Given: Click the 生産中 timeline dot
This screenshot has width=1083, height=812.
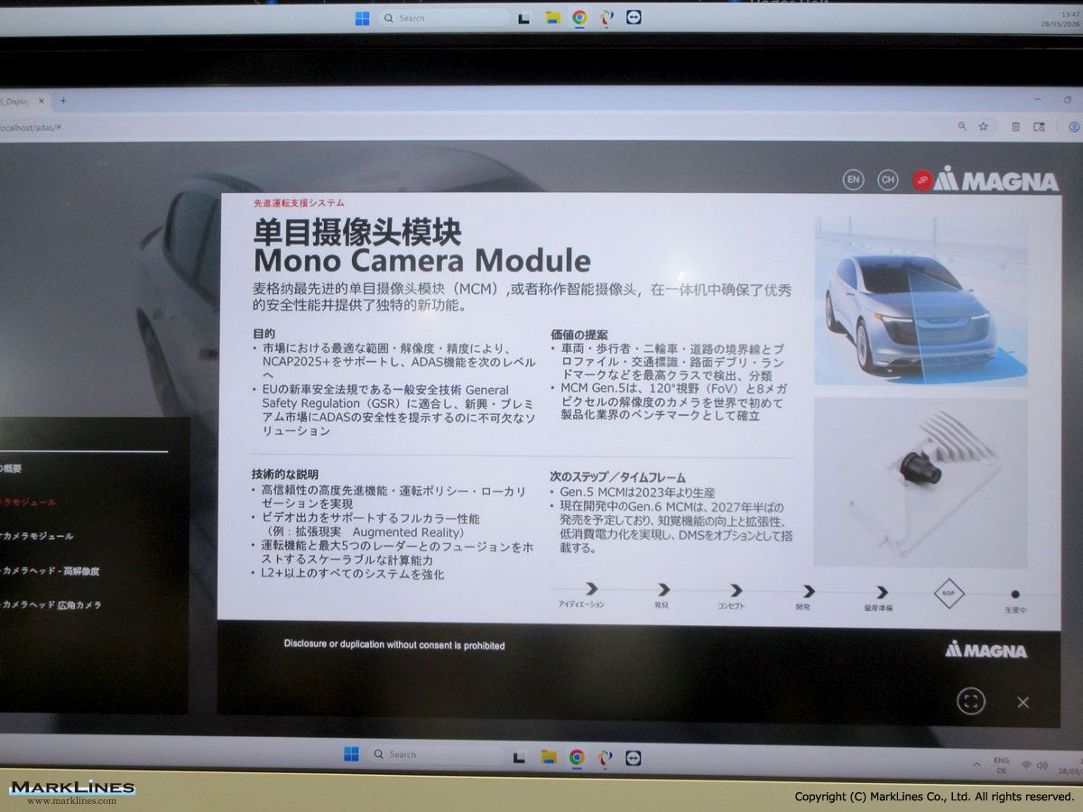Looking at the screenshot, I should (x=1015, y=594).
